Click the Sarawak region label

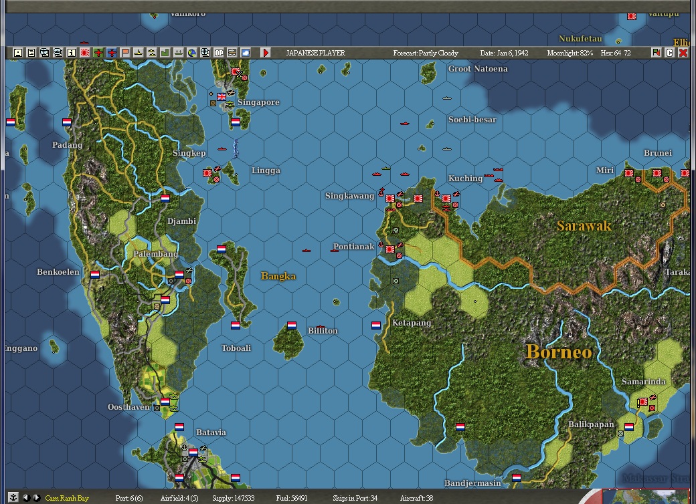[x=584, y=226]
